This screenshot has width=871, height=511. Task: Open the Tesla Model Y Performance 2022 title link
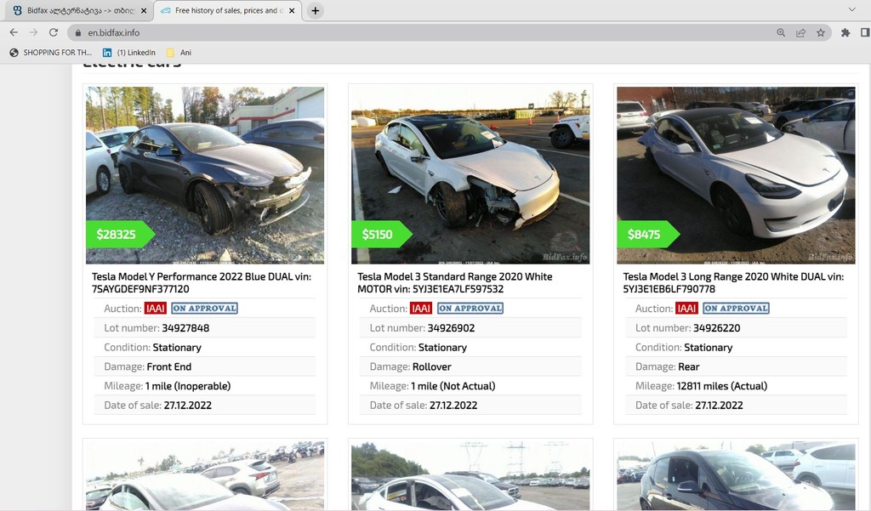pos(202,283)
